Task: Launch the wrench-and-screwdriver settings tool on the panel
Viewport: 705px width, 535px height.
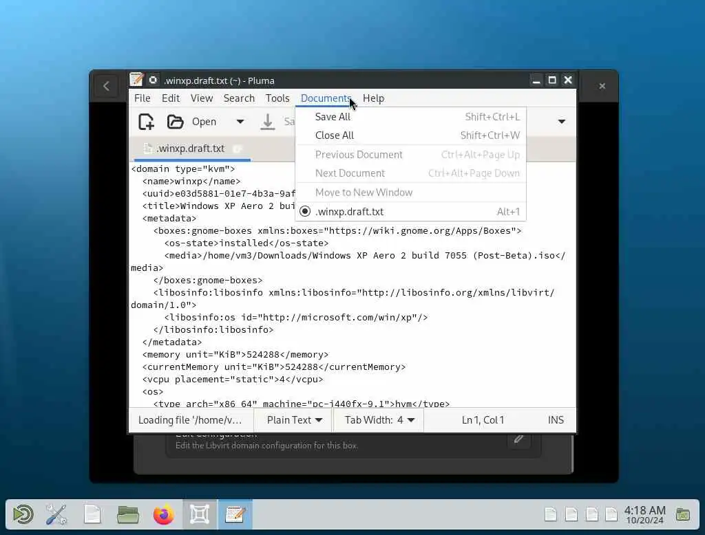Action: click(x=56, y=514)
